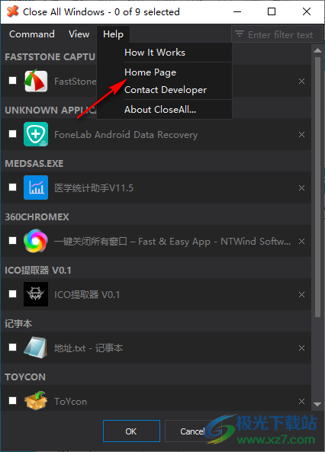The height and width of the screenshot is (452, 325).
Task: Select the 一键关闭所有窗口 browser window checkbox
Action: [12, 240]
